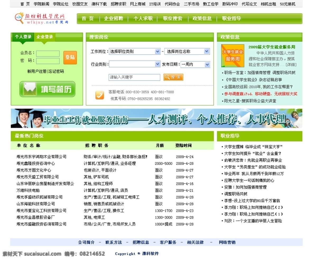The height and width of the screenshot is (260, 317).
Task: Click 联系方法 in the footer
Action: point(114,242)
